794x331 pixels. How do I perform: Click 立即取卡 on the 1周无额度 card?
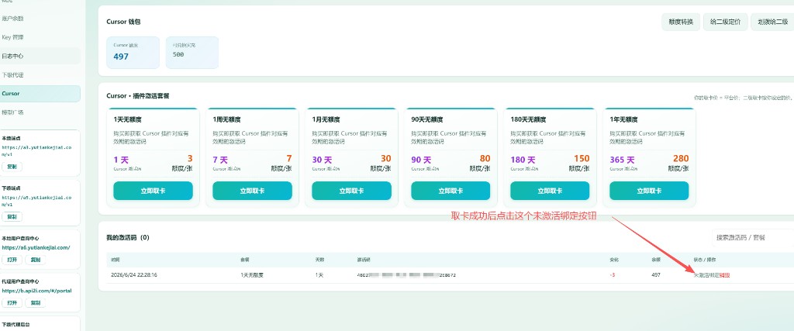(252, 191)
